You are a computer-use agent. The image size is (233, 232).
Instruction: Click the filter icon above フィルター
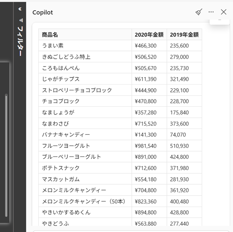point(21,20)
